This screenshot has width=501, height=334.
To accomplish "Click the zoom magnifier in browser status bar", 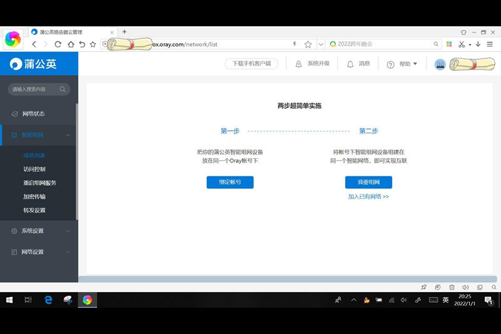I will (x=494, y=287).
